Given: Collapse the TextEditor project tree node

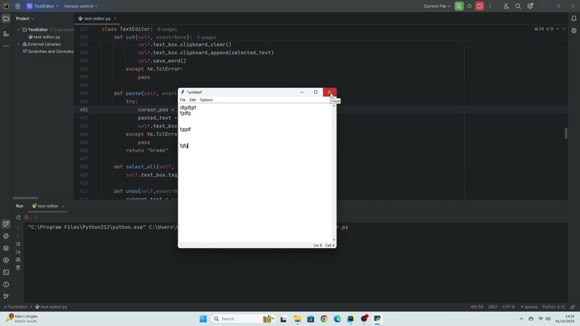Looking at the screenshot, I should pos(19,30).
